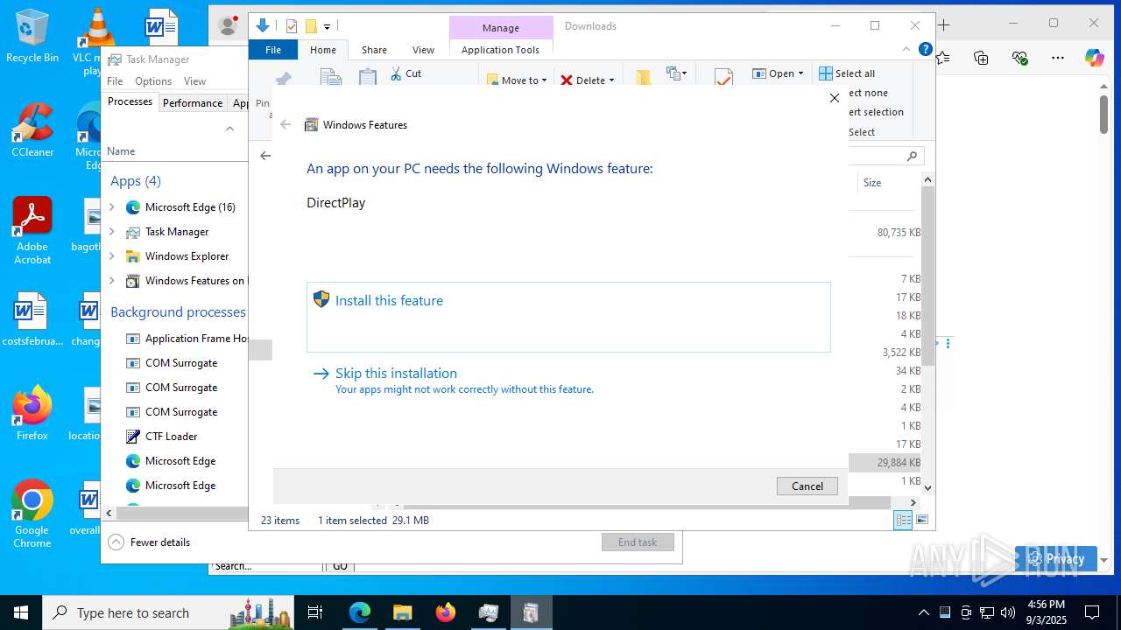The image size is (1121, 630).
Task: Open Adobe Acrobat desktop icon
Action: 32,230
